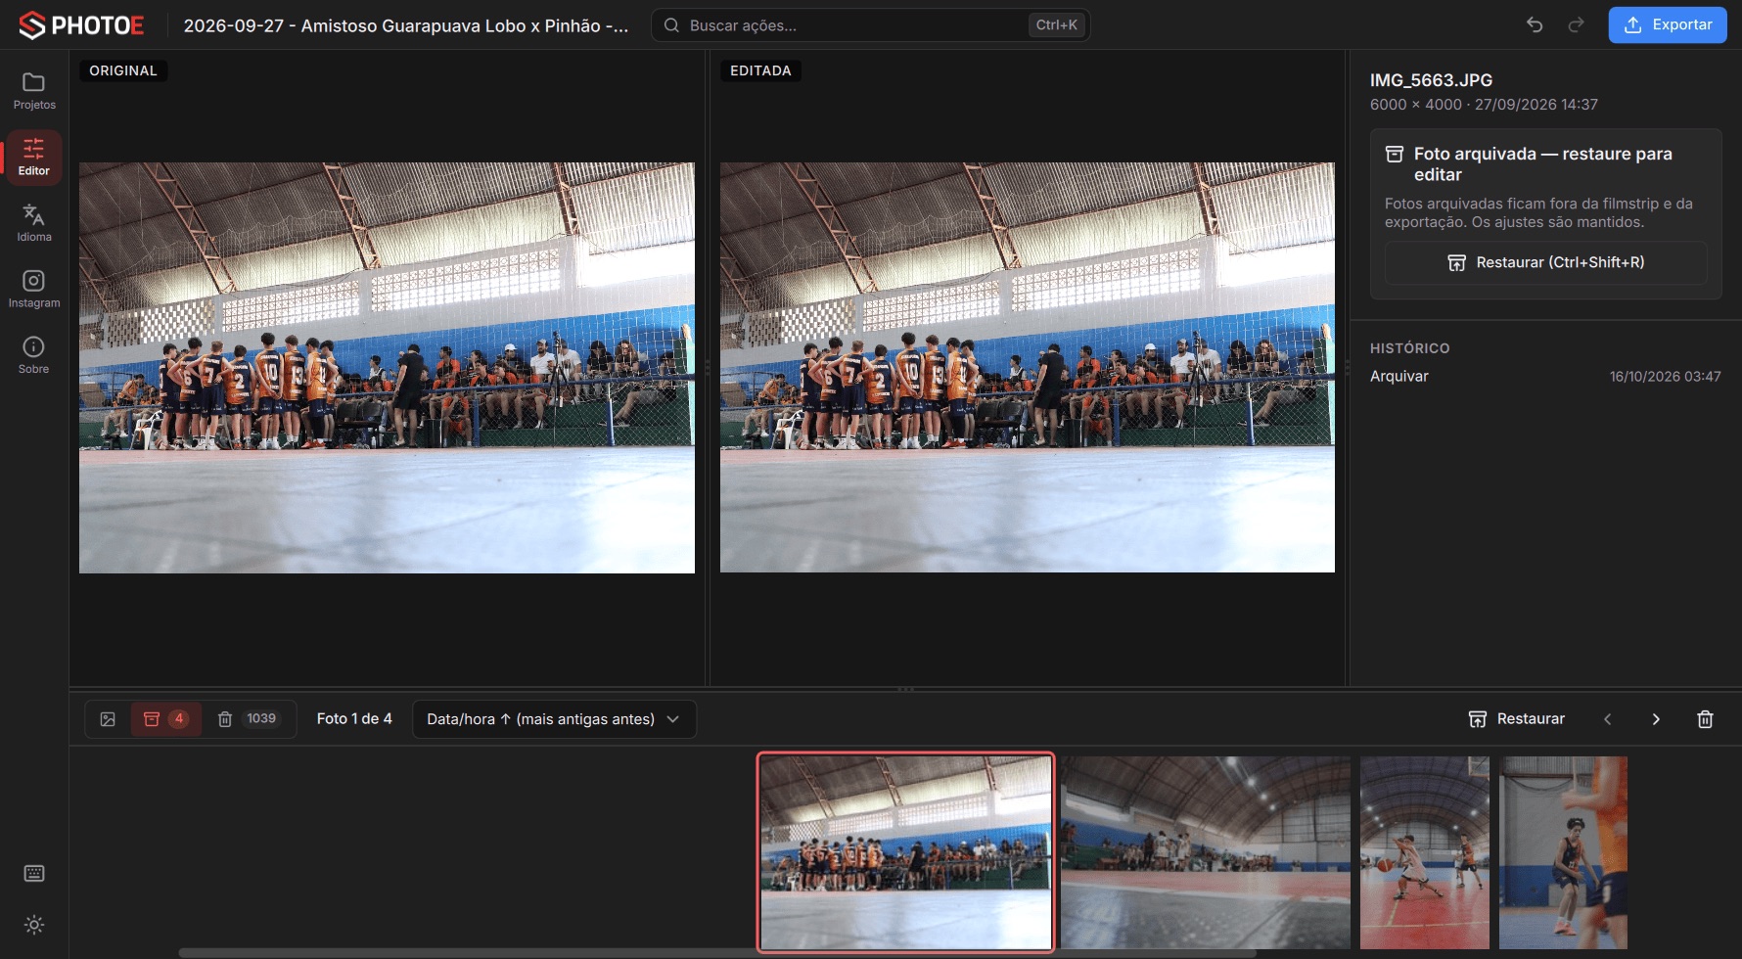
Task: Click Restaurar (Ctrl+Shift+R) button
Action: point(1546,262)
